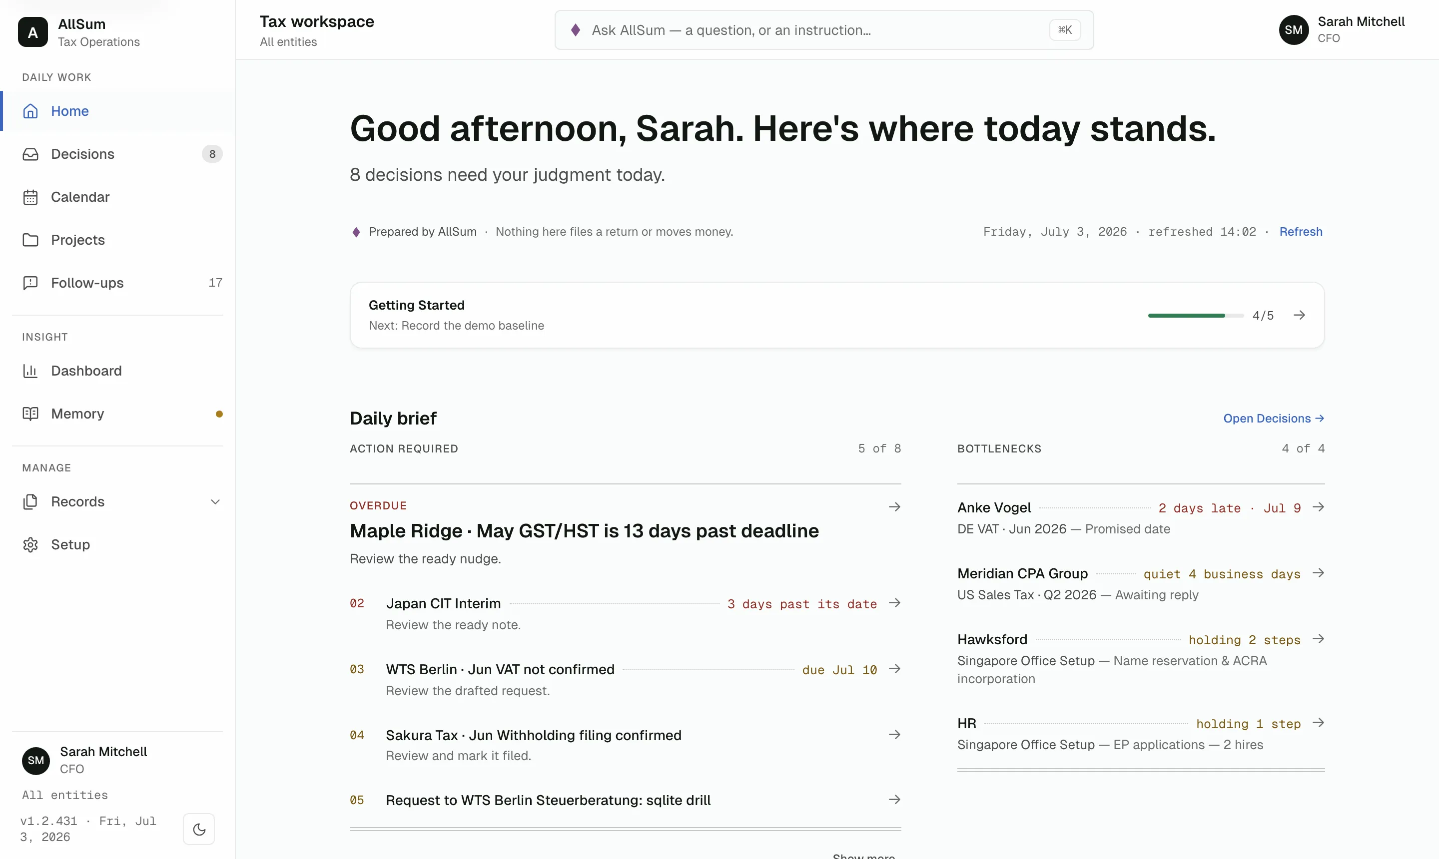Click the Calendar icon in sidebar
1439x859 pixels.
pyautogui.click(x=30, y=197)
